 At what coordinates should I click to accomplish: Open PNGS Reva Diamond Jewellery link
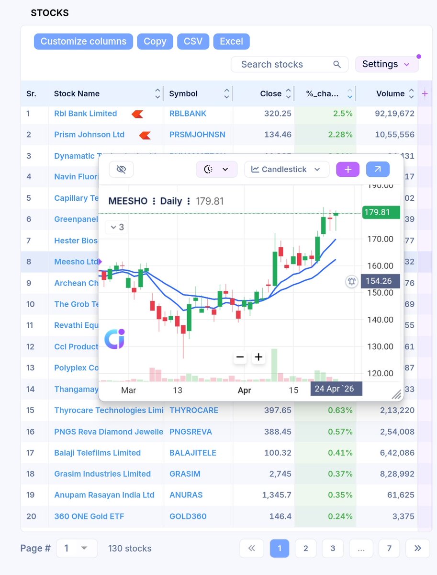pyautogui.click(x=109, y=432)
